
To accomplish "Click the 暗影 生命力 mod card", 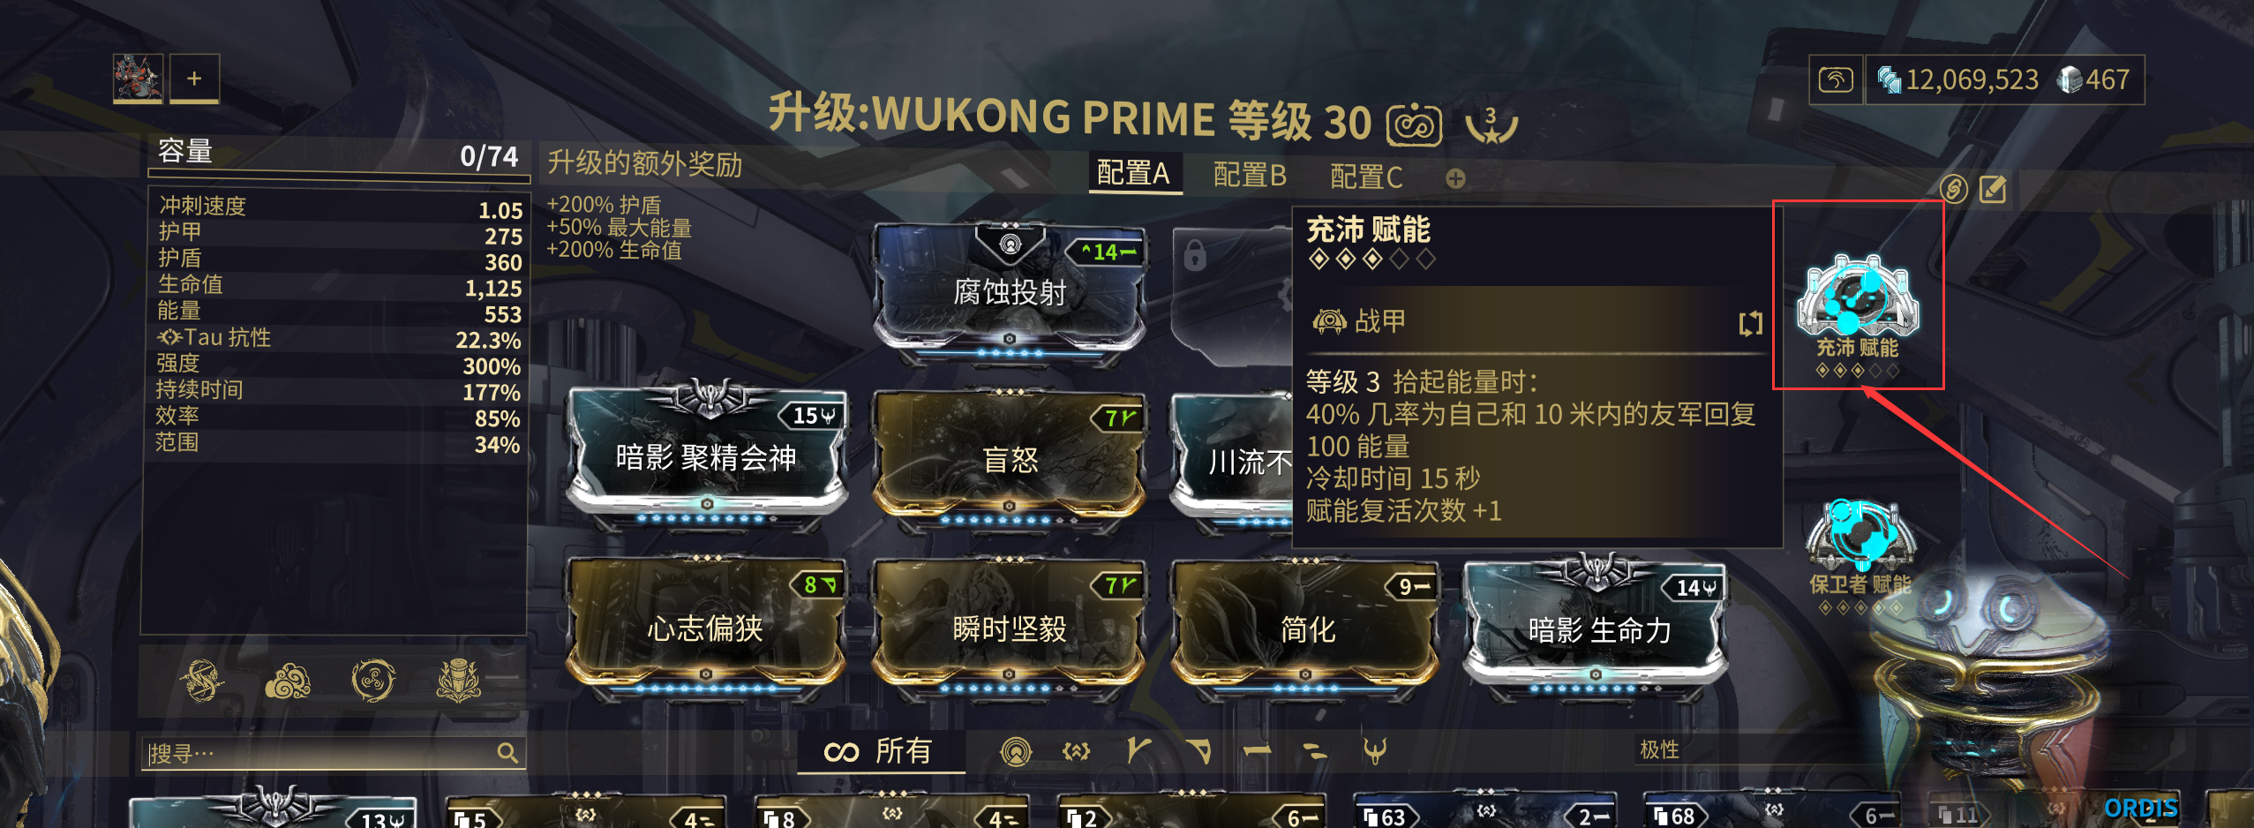I will pyautogui.click(x=1596, y=627).
